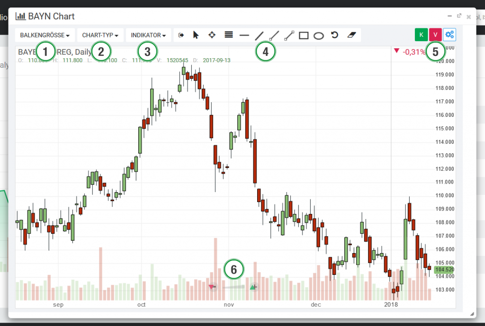The height and width of the screenshot is (326, 485).
Task: Click the undo rotate-arrow icon
Action: click(334, 35)
